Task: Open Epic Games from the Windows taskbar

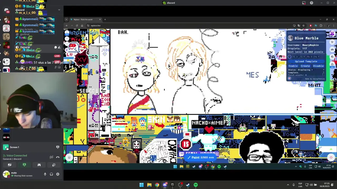Action: tap(172, 185)
